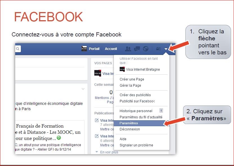Screen dimensions: 234x166
Task: Click Signaler un problème
Action: pyautogui.click(x=136, y=145)
